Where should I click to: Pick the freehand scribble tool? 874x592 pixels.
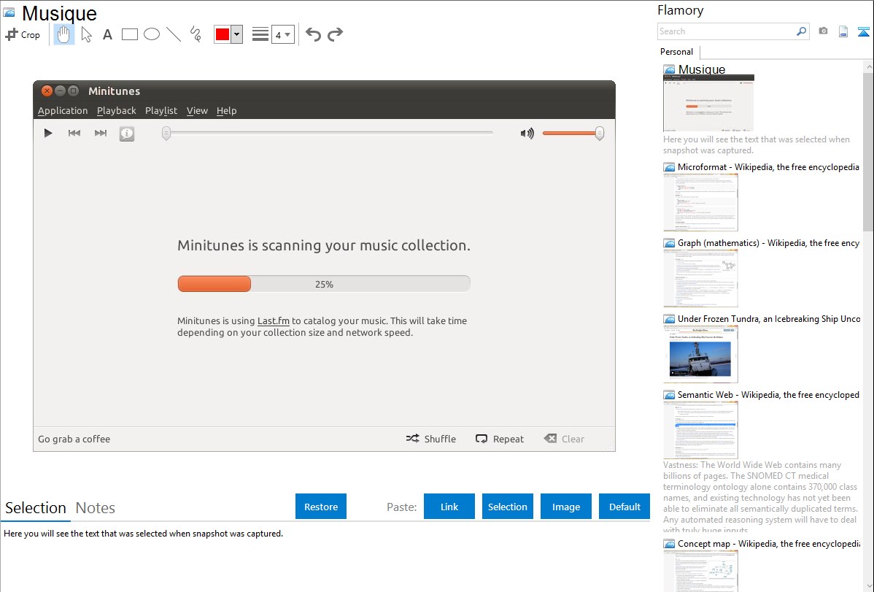point(196,34)
